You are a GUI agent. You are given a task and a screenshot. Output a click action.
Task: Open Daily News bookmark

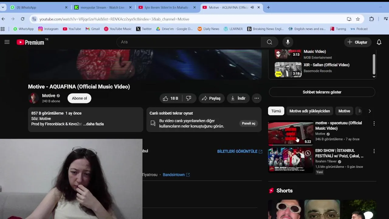click(208, 29)
